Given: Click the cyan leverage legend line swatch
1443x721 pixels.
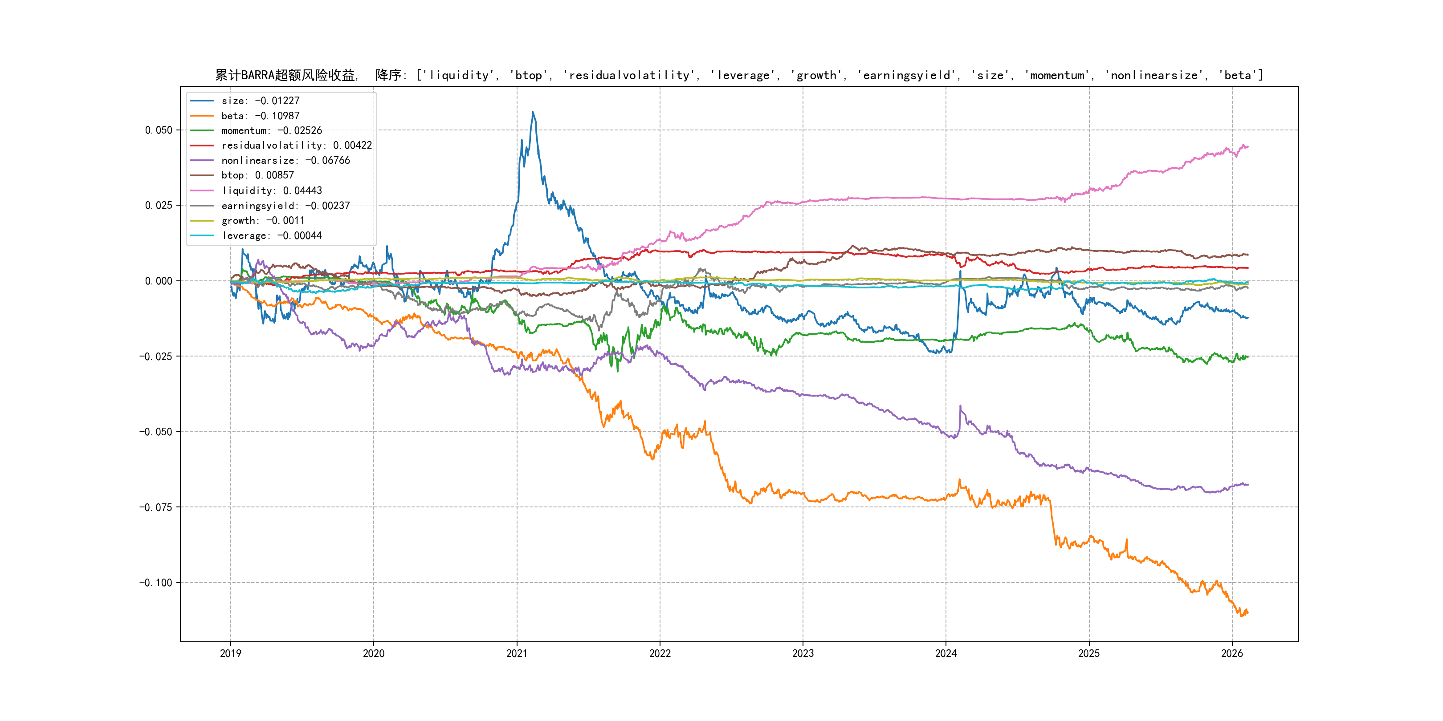Looking at the screenshot, I should (x=202, y=236).
